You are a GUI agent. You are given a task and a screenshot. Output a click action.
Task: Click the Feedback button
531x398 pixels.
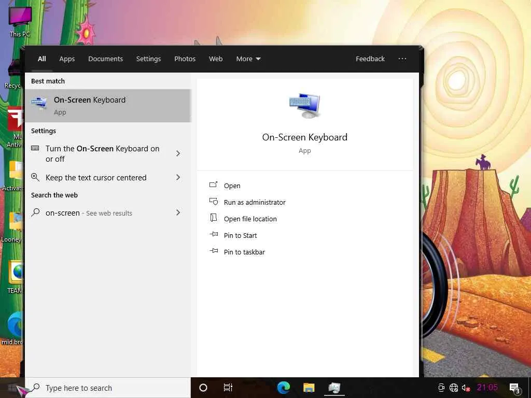370,59
